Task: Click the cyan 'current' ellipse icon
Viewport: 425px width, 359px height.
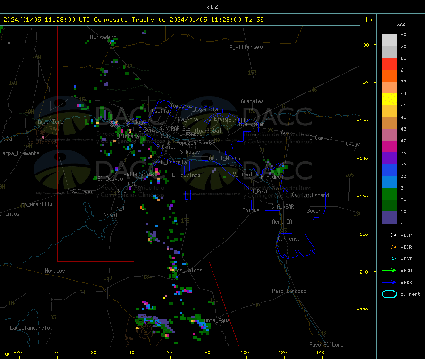Action: pos(389,294)
